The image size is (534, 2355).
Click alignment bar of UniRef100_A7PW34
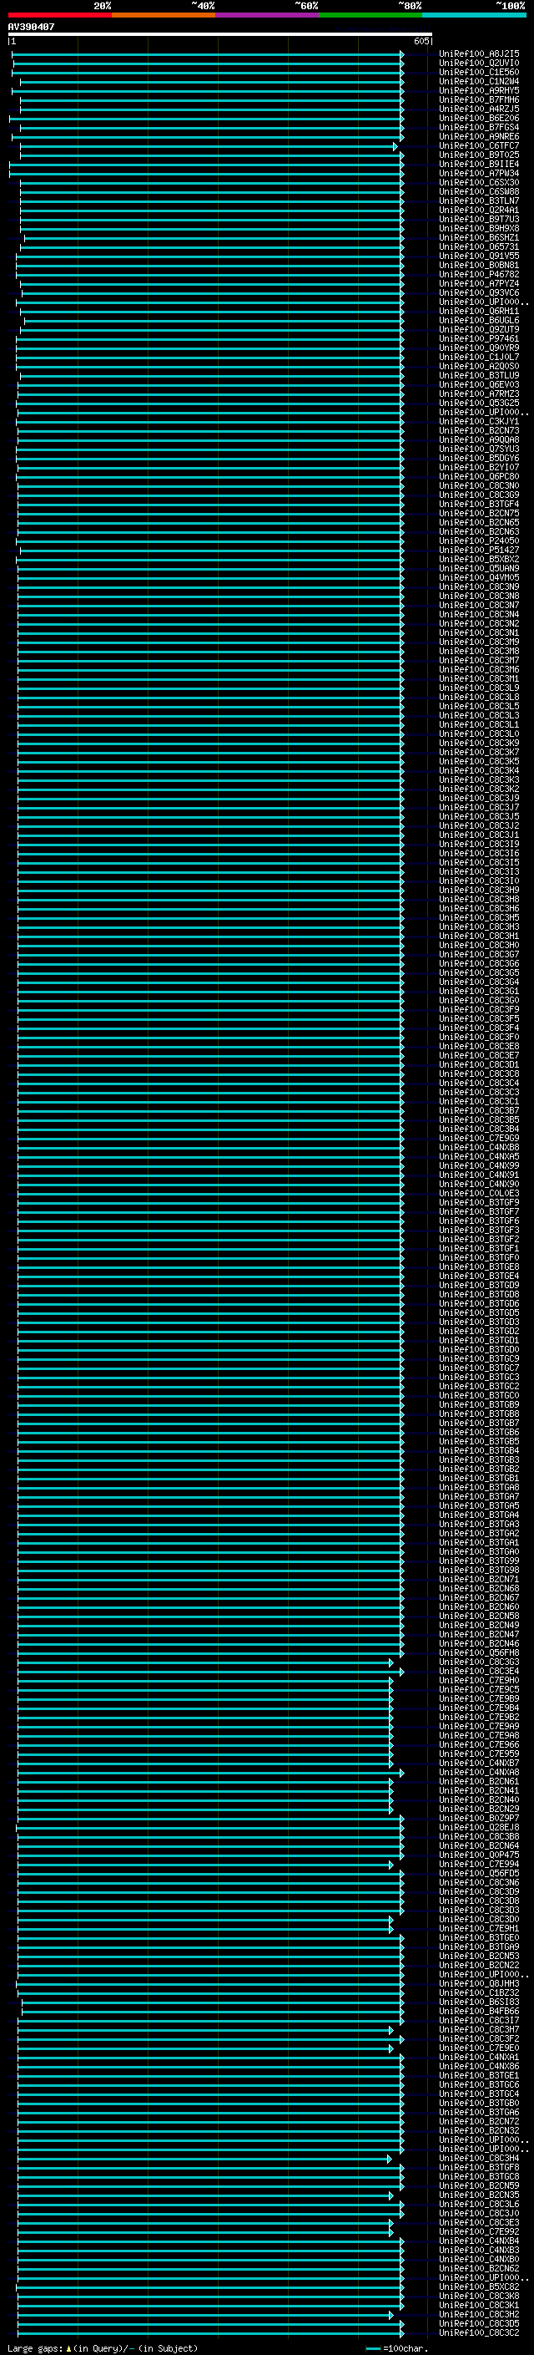click(x=206, y=174)
